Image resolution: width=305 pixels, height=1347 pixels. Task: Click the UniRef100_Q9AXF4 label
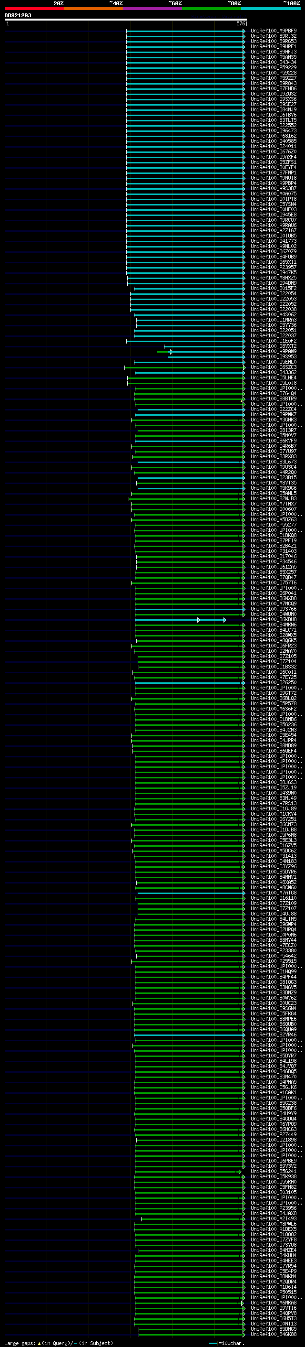pos(274,157)
